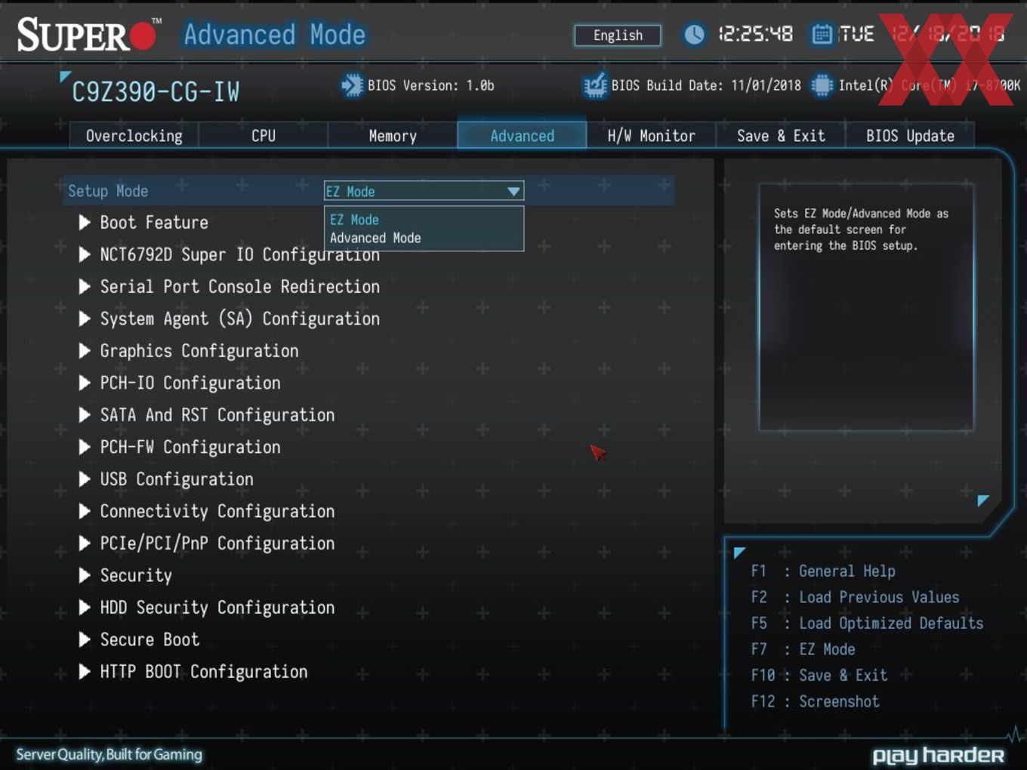Choose EZ Mode from the dropdown list
The height and width of the screenshot is (770, 1027).
pyautogui.click(x=354, y=220)
